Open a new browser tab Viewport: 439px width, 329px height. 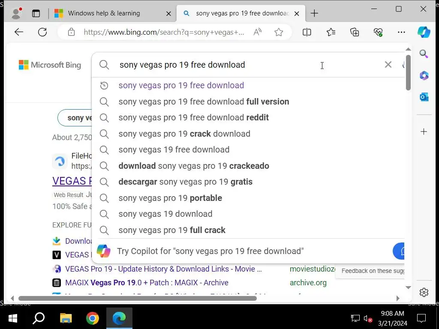coord(314,13)
